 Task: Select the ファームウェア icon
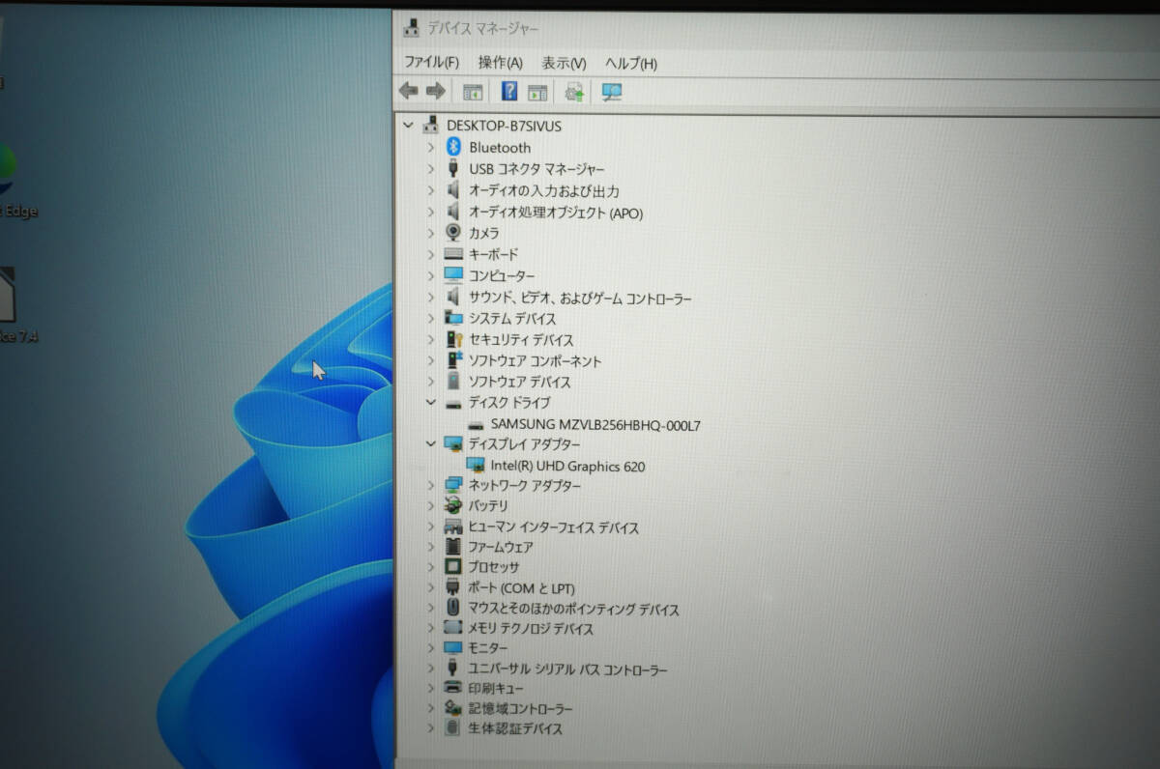coord(453,547)
